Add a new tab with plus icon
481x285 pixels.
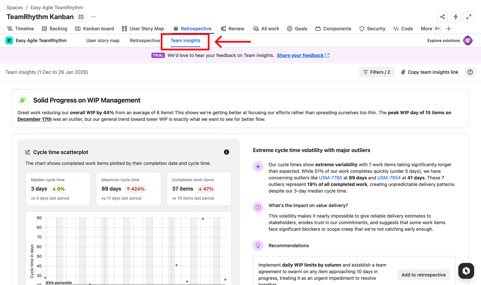click(449, 29)
